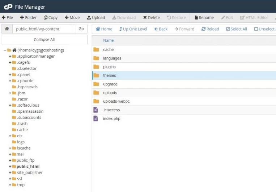Screen dimensions: 276x192
Task: Expand the ssl tree folder
Action: [10, 179]
